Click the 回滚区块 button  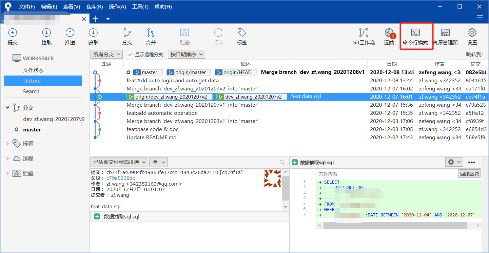point(470,174)
